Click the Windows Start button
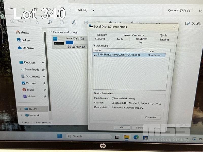This screenshot has height=152, width=203. click(60, 136)
